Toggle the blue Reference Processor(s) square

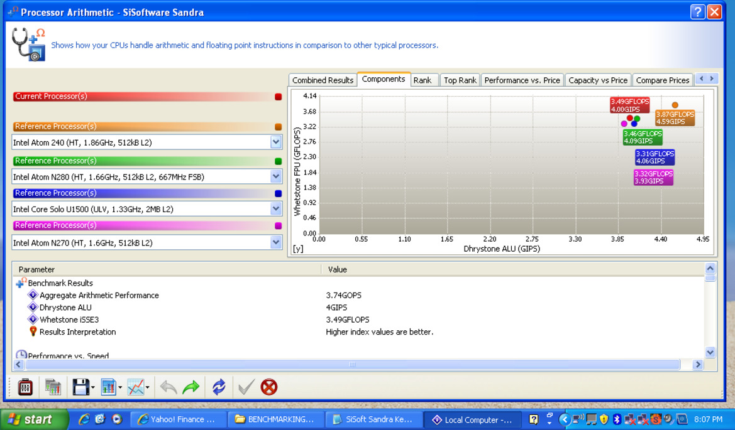278,193
